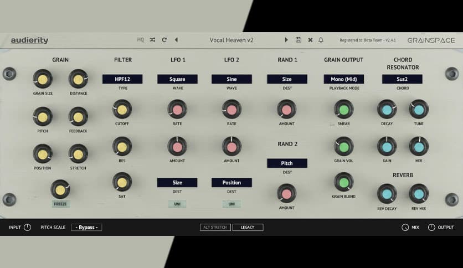Click the Grain Blend knob
463x268 pixels.
coord(344,182)
